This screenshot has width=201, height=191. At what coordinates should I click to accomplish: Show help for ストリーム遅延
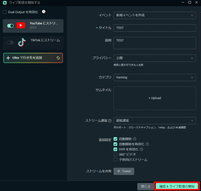[x=110, y=121]
